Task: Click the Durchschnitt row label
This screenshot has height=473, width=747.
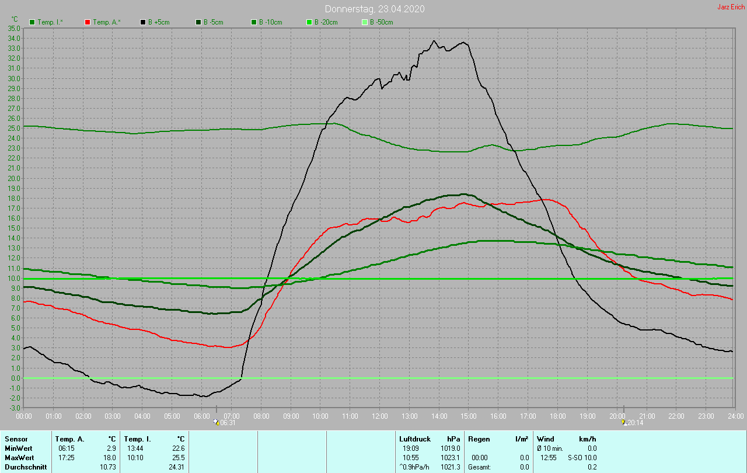Action: pos(26,467)
